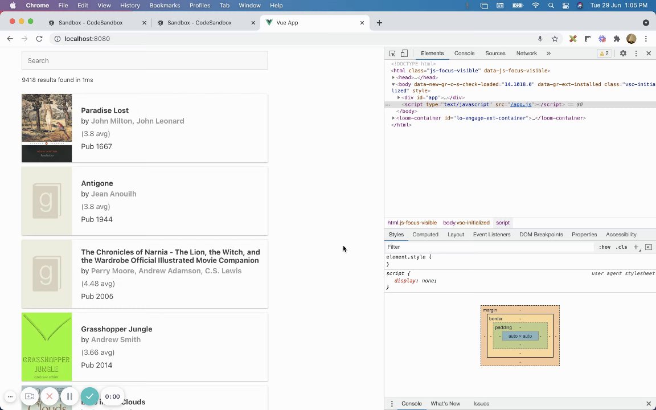Open the Event Listeners tab
The height and width of the screenshot is (410, 656).
(491, 235)
